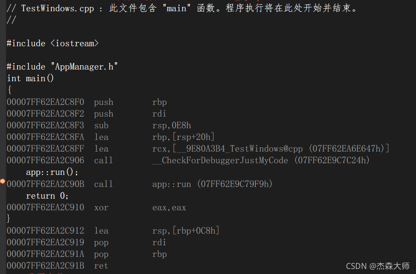Click the lea rbp,[rsp+20h] instruction
The width and height of the screenshot is (416, 274).
tap(111, 137)
